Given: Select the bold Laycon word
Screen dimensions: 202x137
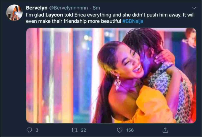Looking at the screenshot, I should point(54,15).
